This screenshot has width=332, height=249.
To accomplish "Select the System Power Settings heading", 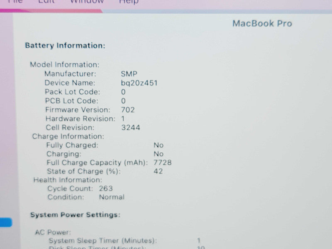I will [75, 215].
